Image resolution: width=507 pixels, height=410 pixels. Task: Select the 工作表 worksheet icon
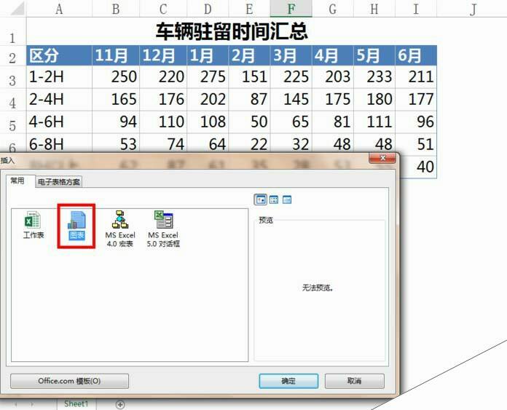click(x=33, y=225)
